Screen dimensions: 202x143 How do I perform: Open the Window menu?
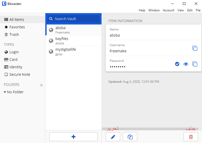[154, 10]
